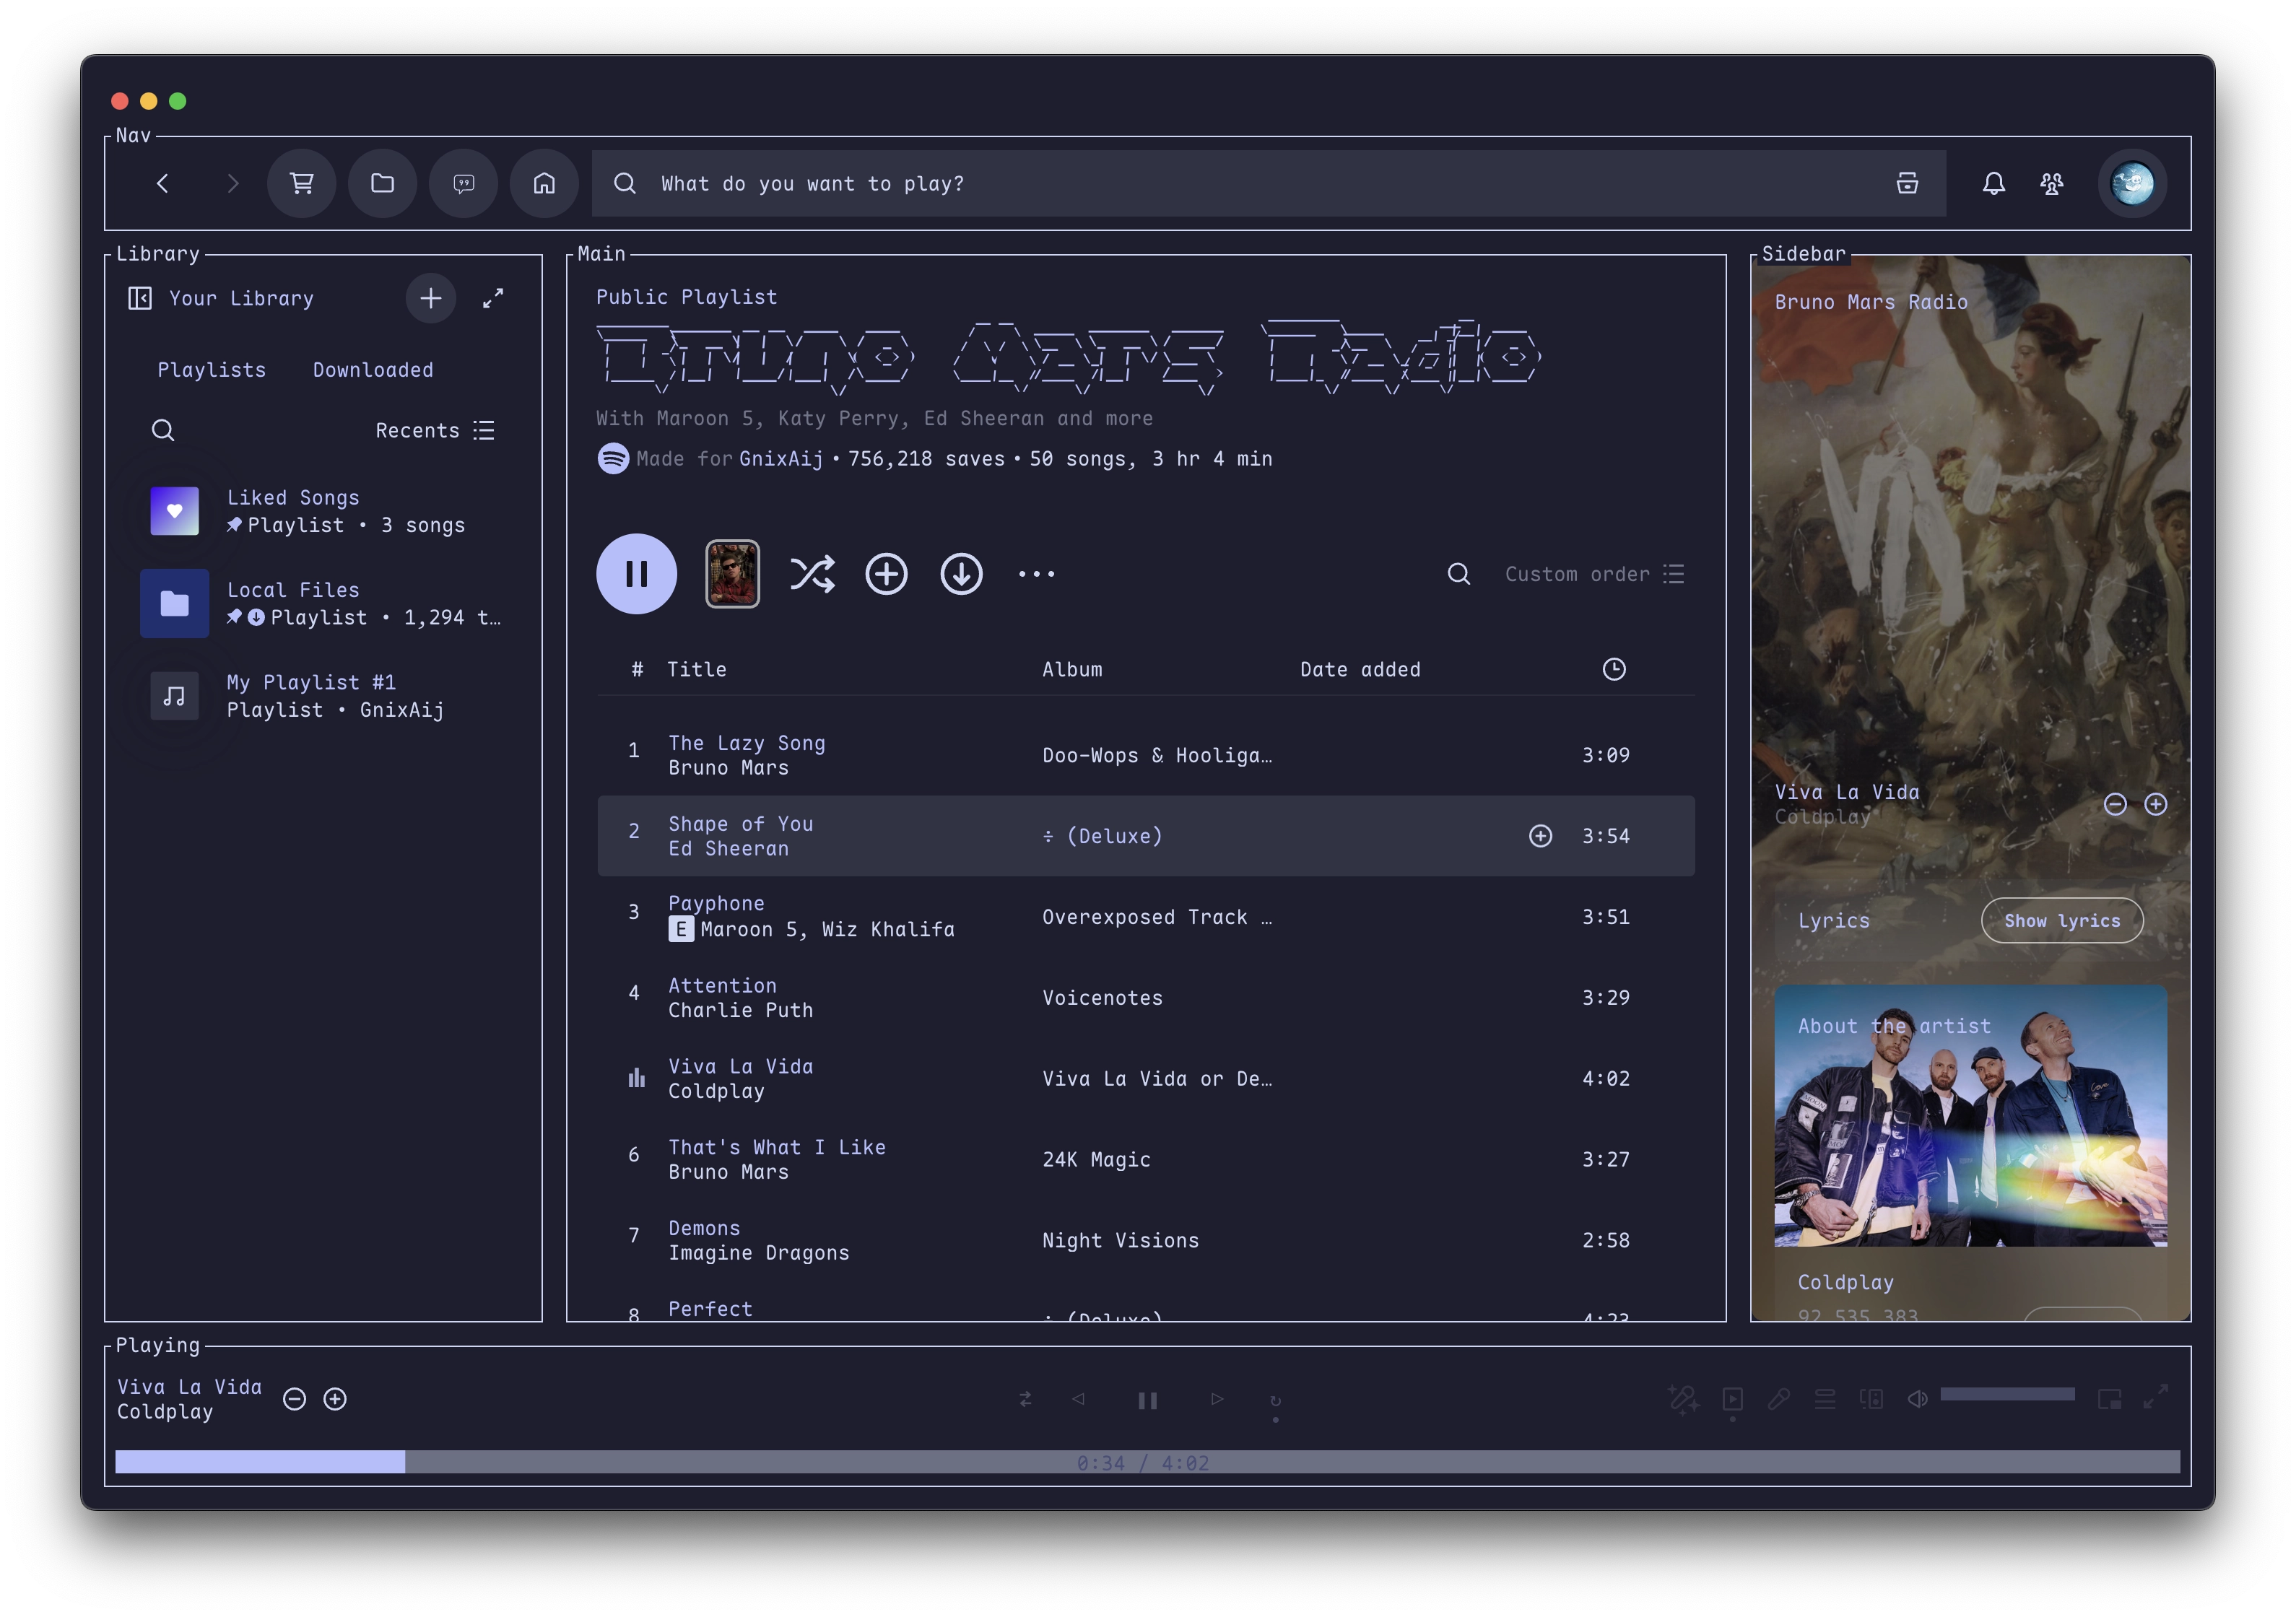Image resolution: width=2296 pixels, height=1617 pixels.
Task: Remove Viva La Vida in sidebar minus icon
Action: click(x=2115, y=804)
